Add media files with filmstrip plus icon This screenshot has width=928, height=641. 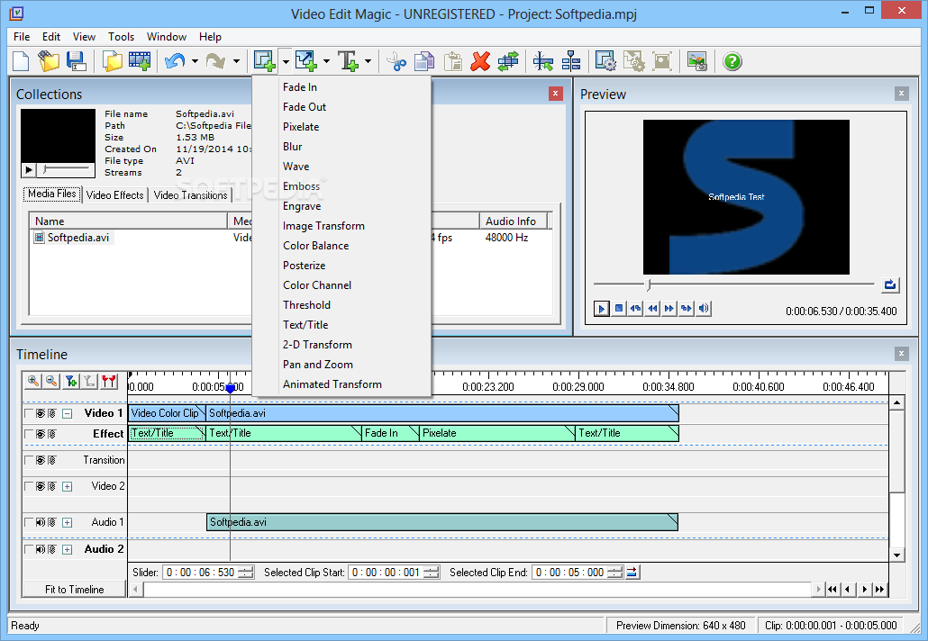pyautogui.click(x=140, y=61)
